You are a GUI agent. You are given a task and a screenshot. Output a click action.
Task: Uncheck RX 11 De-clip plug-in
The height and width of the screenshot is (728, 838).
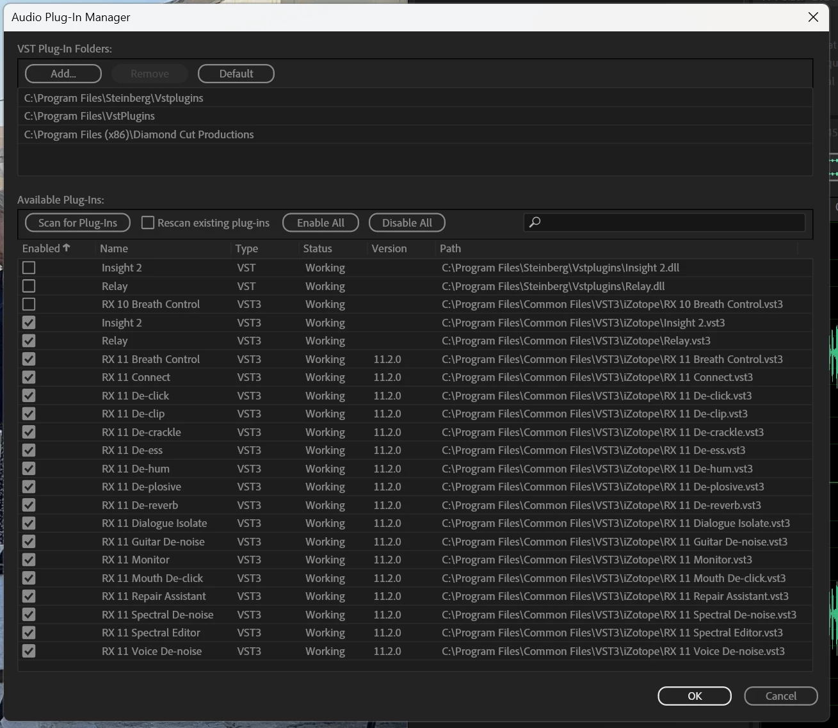(x=29, y=414)
